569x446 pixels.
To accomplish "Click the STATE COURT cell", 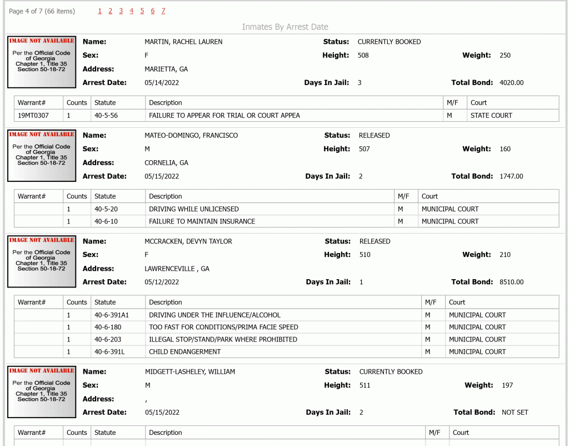I will [513, 116].
